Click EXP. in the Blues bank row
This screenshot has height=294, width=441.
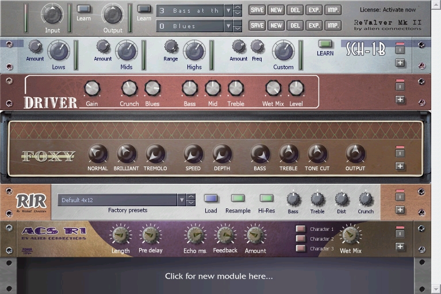(314, 26)
